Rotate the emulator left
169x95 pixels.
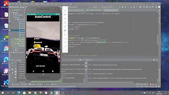click(65, 23)
